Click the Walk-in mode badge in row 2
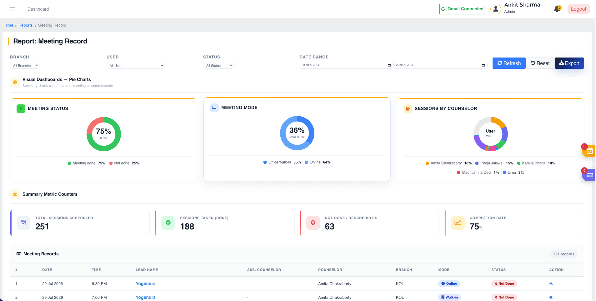Image resolution: width=596 pixels, height=301 pixels. (x=449, y=298)
